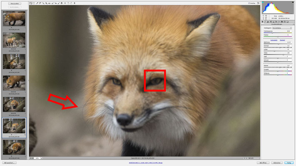Viewport: 296px width, 166px height.
Task: Click the zoom percentage field
Action: 37,158
